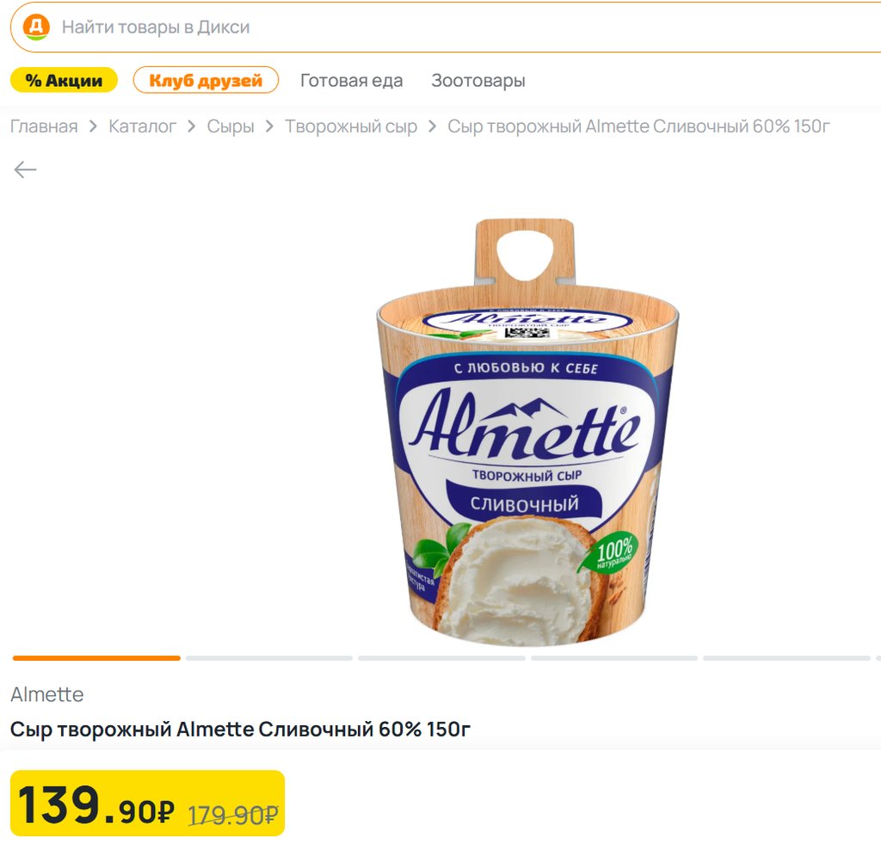This screenshot has width=881, height=844.
Task: Switch to the third image slide indicator
Action: (x=441, y=658)
